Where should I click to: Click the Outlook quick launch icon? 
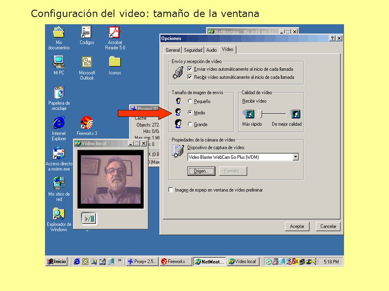[85, 261]
